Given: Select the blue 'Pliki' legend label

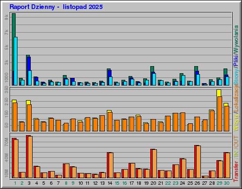Looking at the screenshot, I should click(x=236, y=60).
